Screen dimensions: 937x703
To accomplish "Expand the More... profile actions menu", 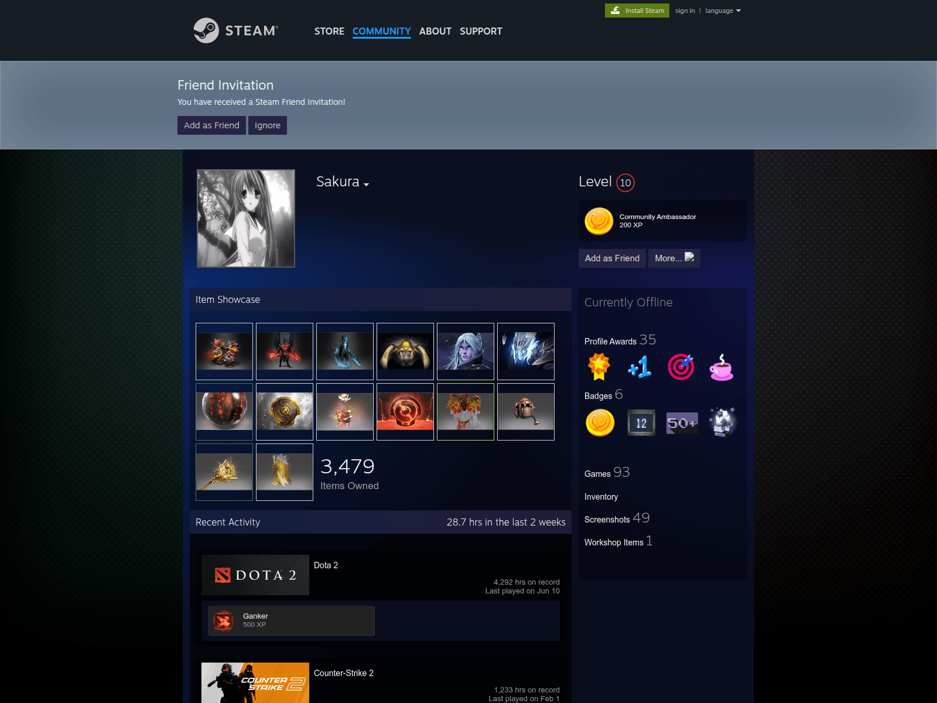I will pyautogui.click(x=674, y=258).
